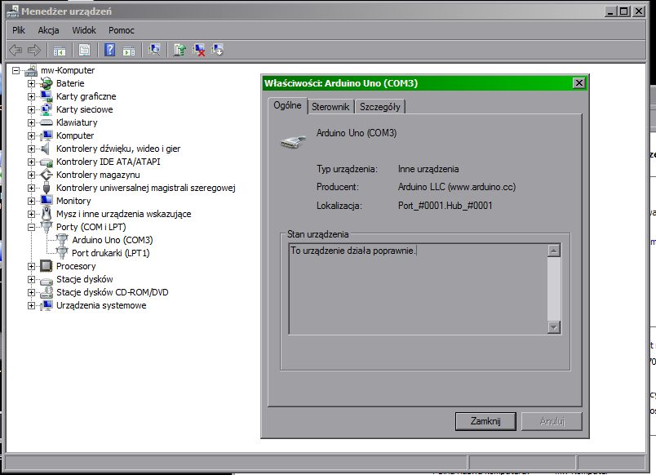Click the show/hide action pane icon
The image size is (656, 475).
pos(129,50)
